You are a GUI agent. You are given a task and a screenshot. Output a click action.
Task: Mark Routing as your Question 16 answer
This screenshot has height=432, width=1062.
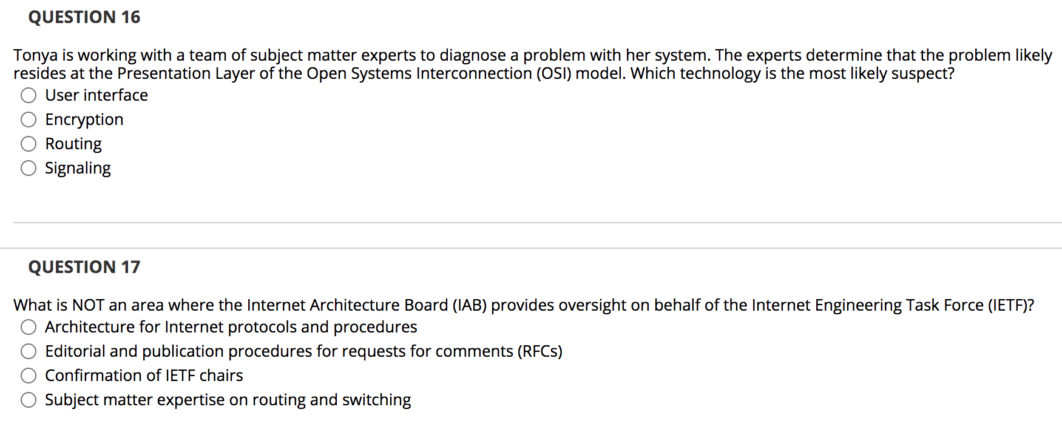click(x=29, y=144)
